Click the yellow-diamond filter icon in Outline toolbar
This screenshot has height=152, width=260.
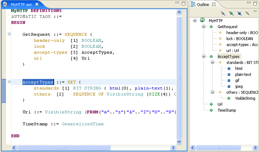point(247,13)
